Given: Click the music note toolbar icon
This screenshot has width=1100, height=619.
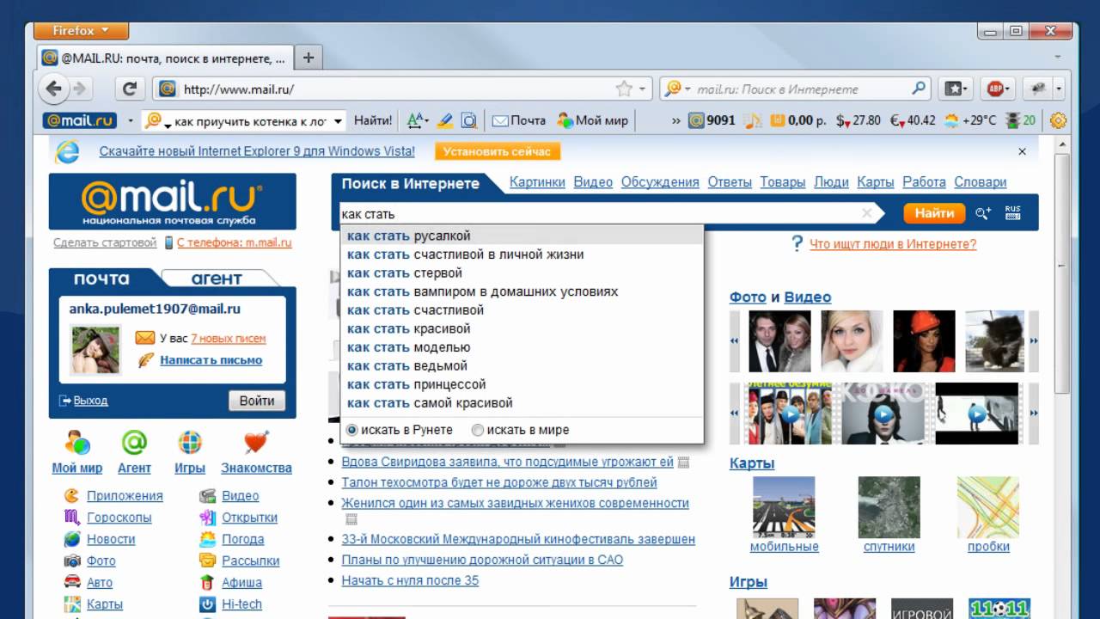Looking at the screenshot, I should tap(753, 120).
